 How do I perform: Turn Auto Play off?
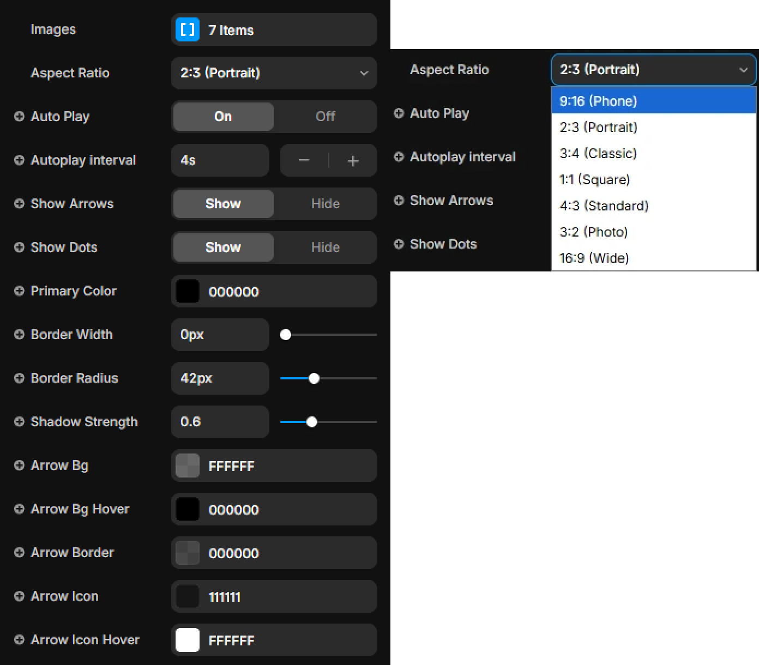point(325,116)
